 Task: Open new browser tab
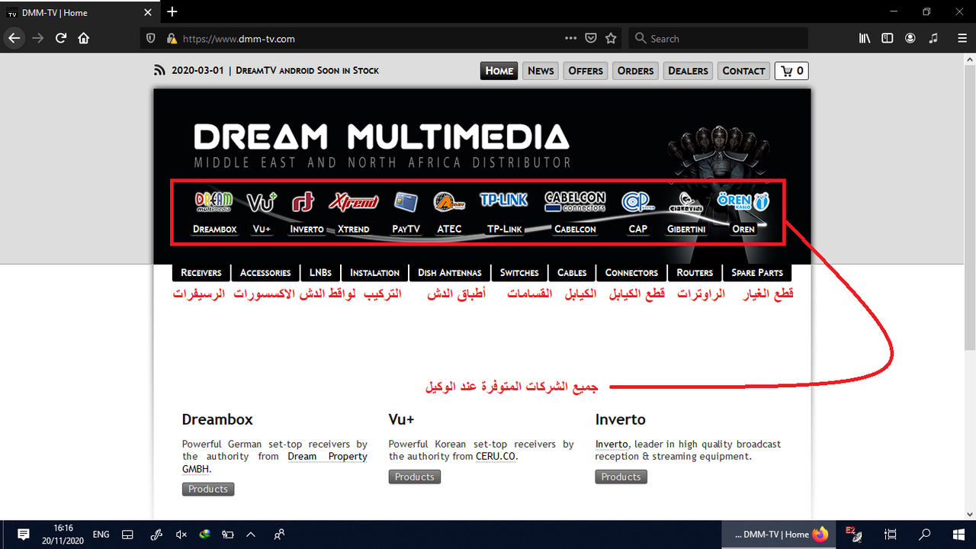pos(172,11)
